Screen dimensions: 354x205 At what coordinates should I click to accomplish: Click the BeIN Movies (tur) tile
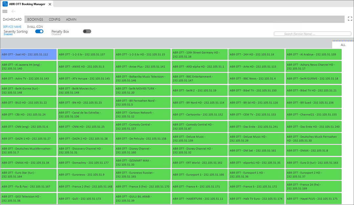click(86, 91)
